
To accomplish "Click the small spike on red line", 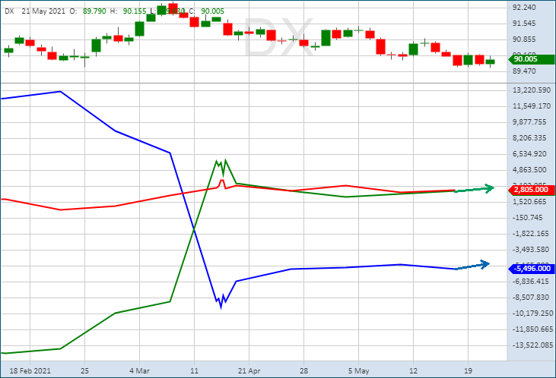I will point(221,181).
